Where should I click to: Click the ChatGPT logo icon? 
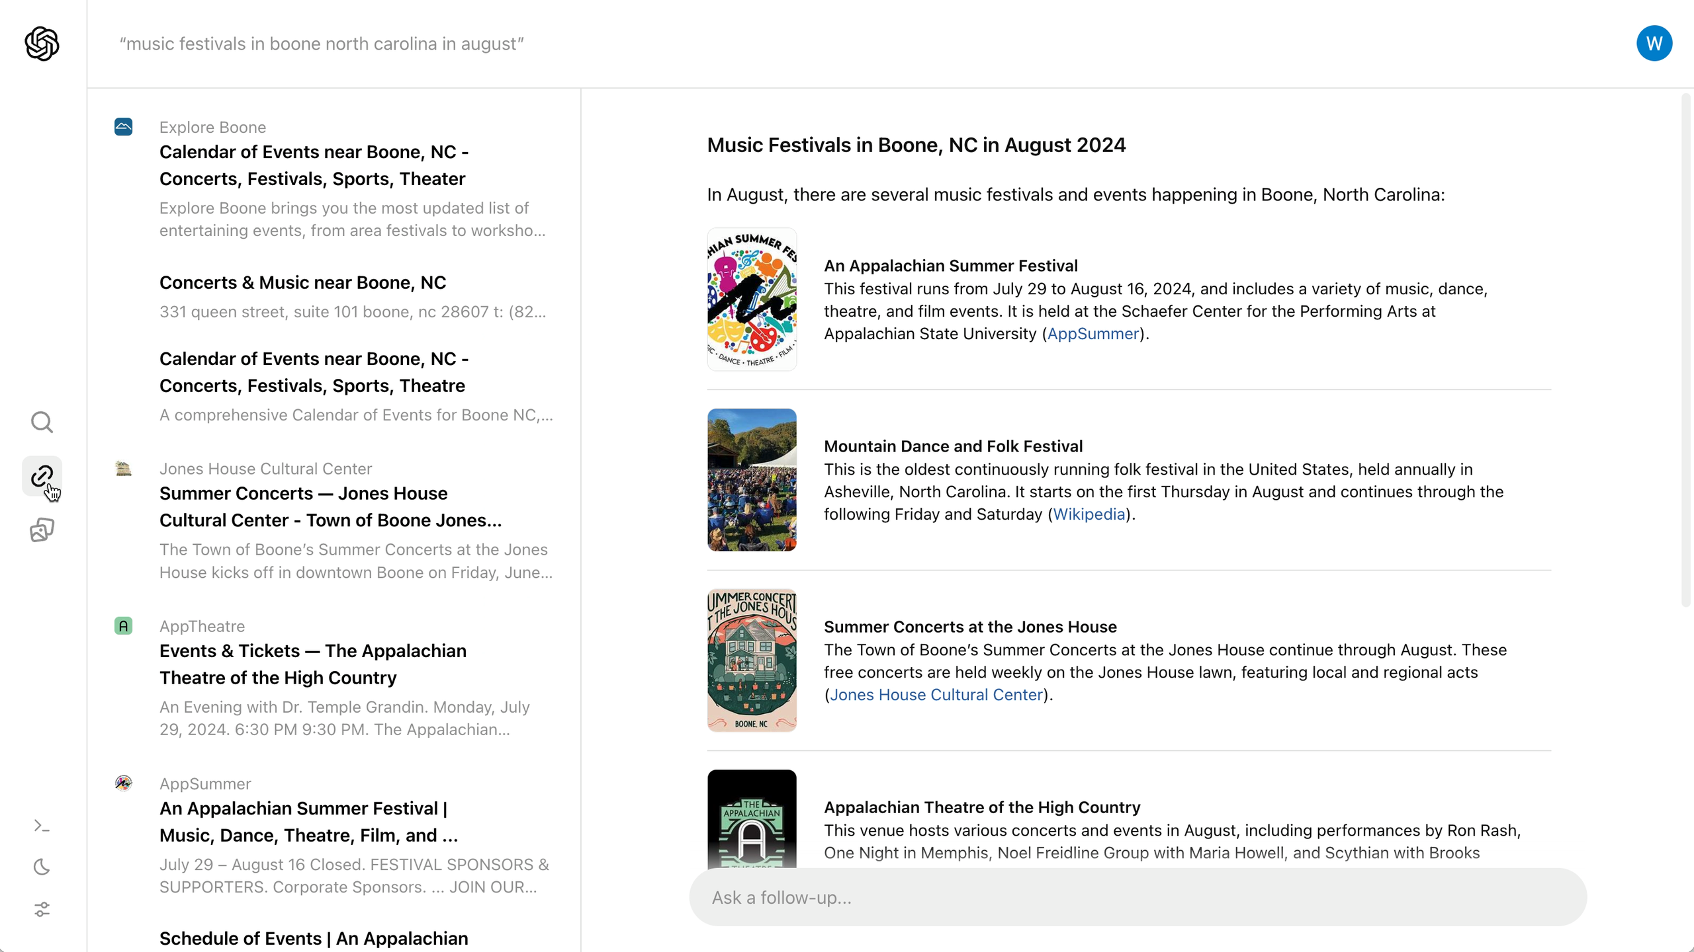[42, 43]
